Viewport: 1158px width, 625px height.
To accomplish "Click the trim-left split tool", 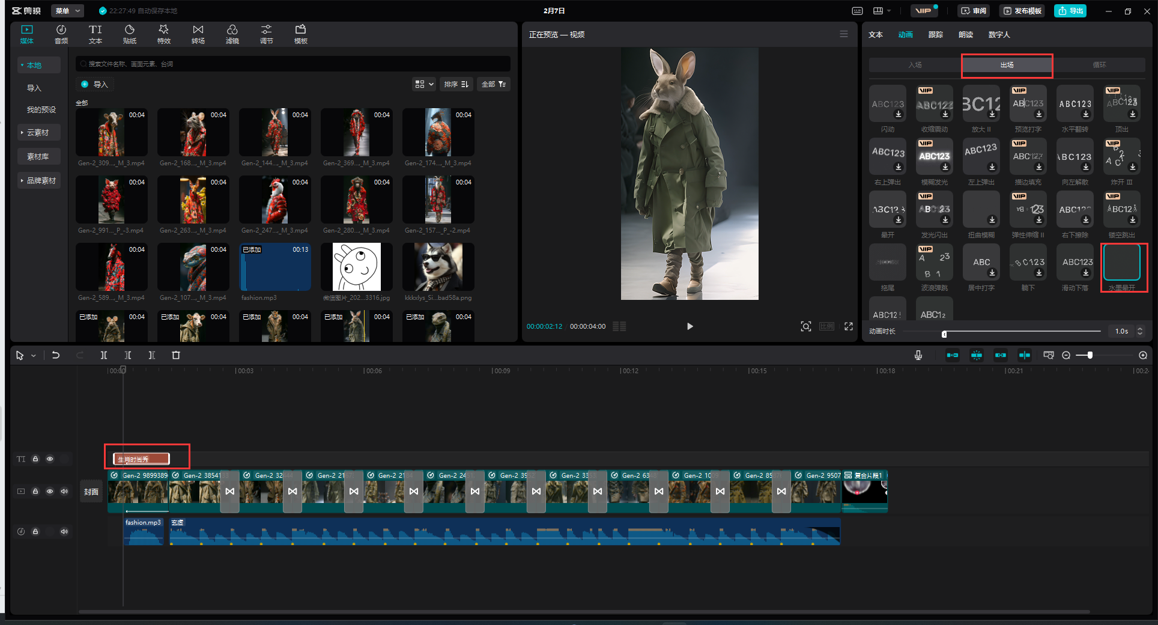I will (x=128, y=355).
